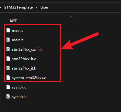Select the stm32f4xx_it.h file icon
This screenshot has width=121, height=112.
tap(8, 68)
